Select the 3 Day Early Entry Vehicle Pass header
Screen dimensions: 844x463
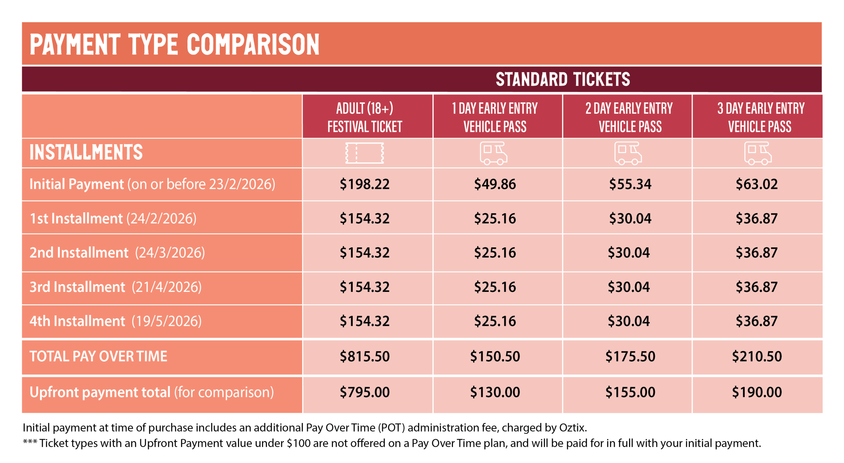click(x=760, y=117)
